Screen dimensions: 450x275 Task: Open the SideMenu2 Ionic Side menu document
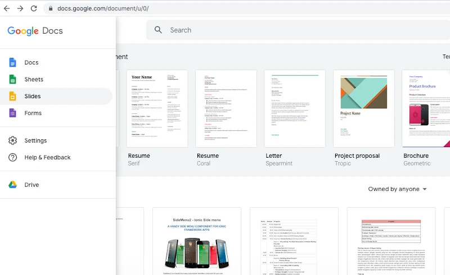point(197,241)
